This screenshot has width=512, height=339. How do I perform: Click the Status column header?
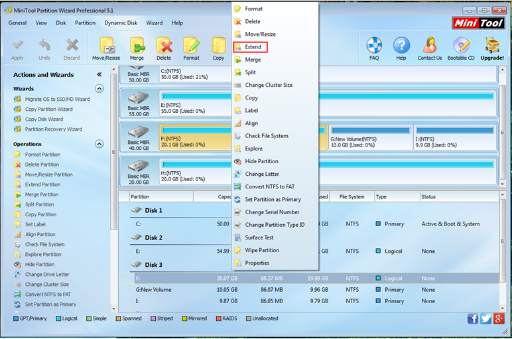pyautogui.click(x=459, y=197)
